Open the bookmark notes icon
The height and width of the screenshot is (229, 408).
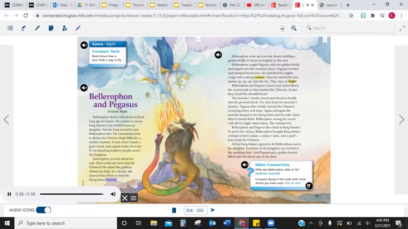point(51,28)
